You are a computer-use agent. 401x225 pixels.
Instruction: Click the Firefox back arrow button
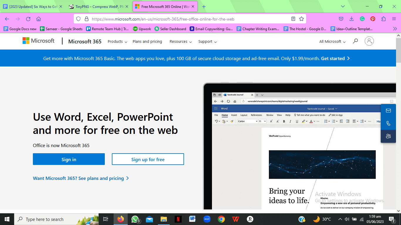tap(7, 19)
